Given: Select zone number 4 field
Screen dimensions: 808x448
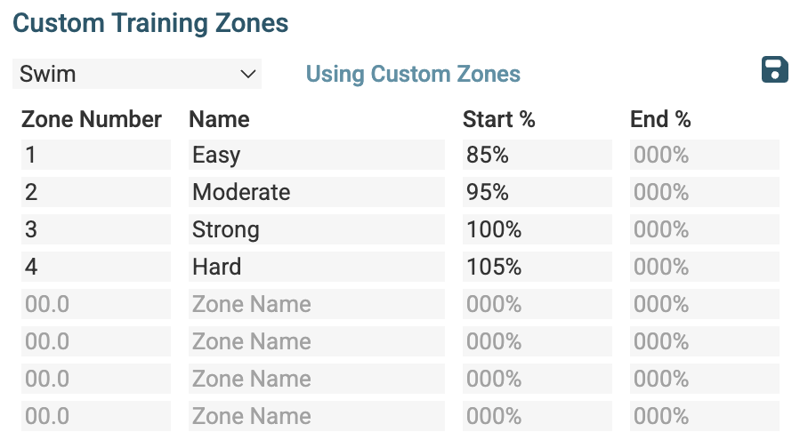Looking at the screenshot, I should (95, 267).
